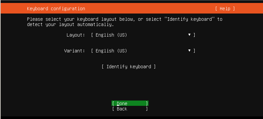
Task: Confirm with the green Done button
Action: tap(130, 103)
